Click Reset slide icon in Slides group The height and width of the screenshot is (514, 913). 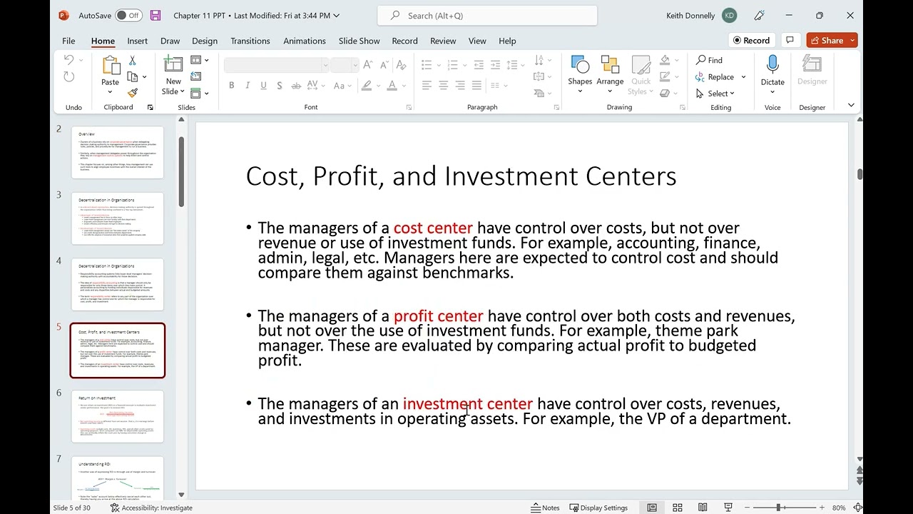[196, 76]
